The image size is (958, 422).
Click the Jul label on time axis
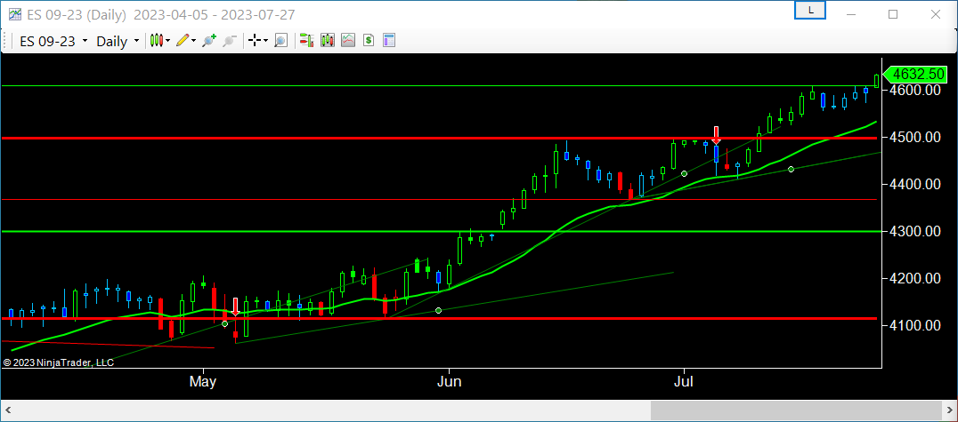point(684,382)
